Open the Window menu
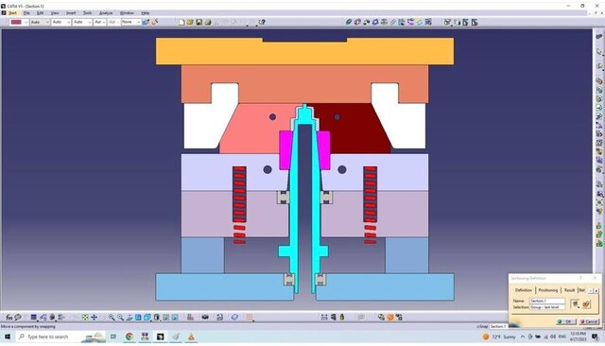The width and height of the screenshot is (605, 346). [127, 13]
